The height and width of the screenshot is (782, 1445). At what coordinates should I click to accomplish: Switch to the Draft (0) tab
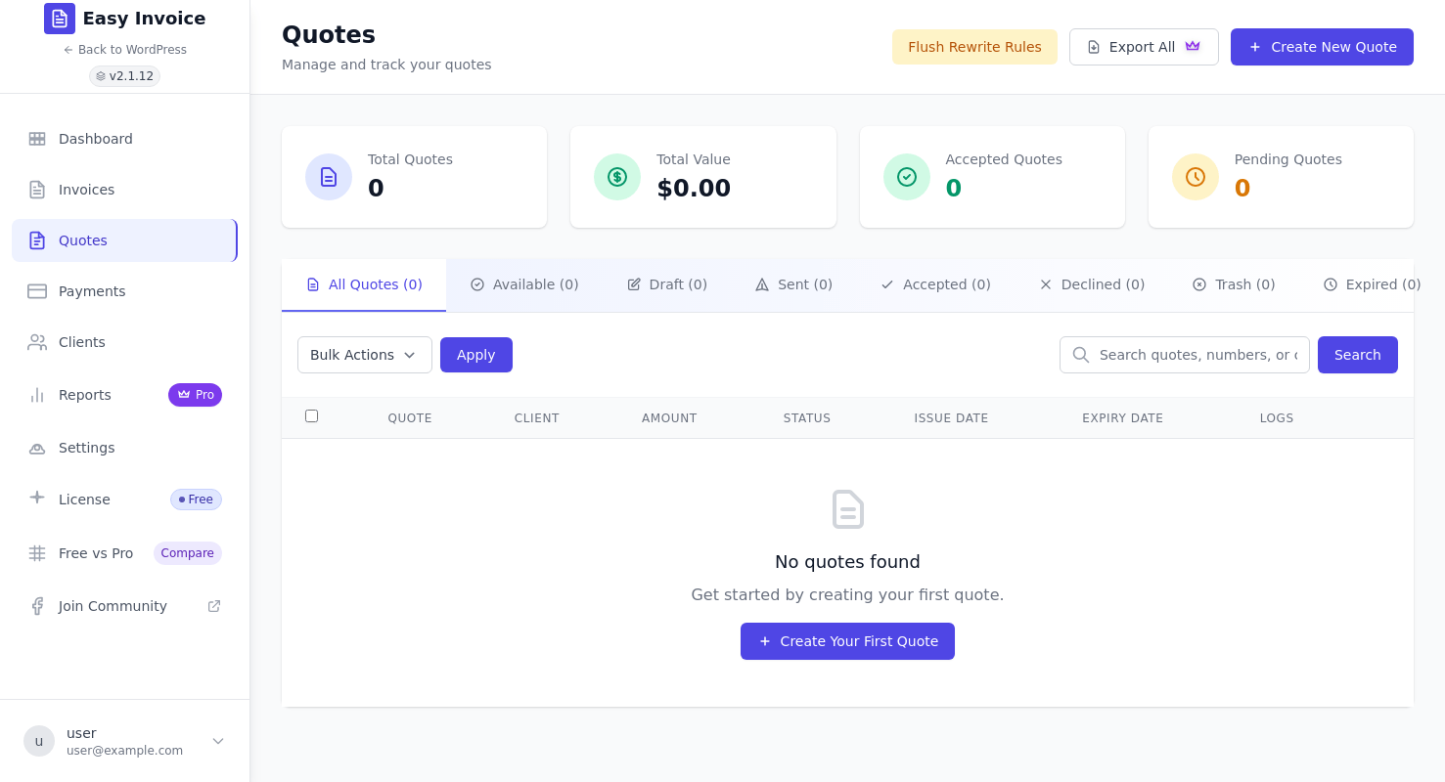pos(667,284)
